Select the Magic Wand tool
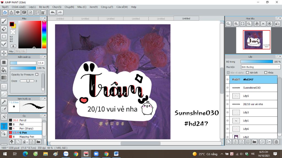282x158 pixels. tap(4, 102)
